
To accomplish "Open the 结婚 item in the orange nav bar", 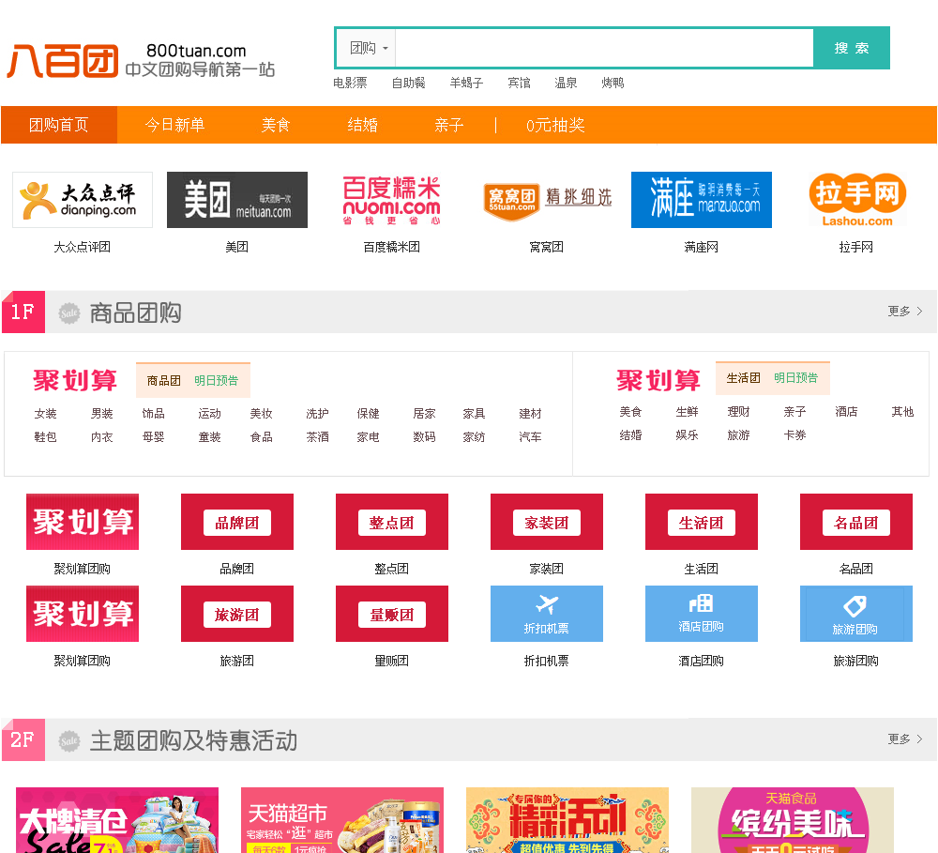I will [362, 125].
